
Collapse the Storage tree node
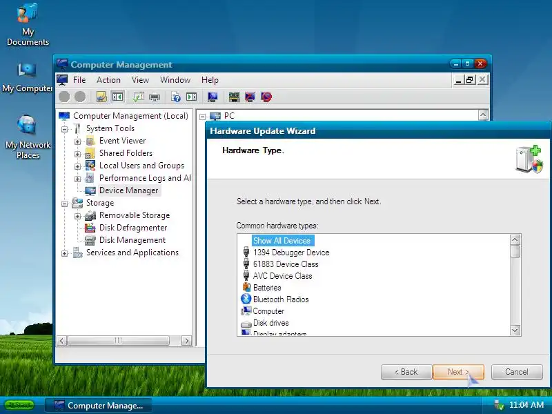(x=64, y=204)
